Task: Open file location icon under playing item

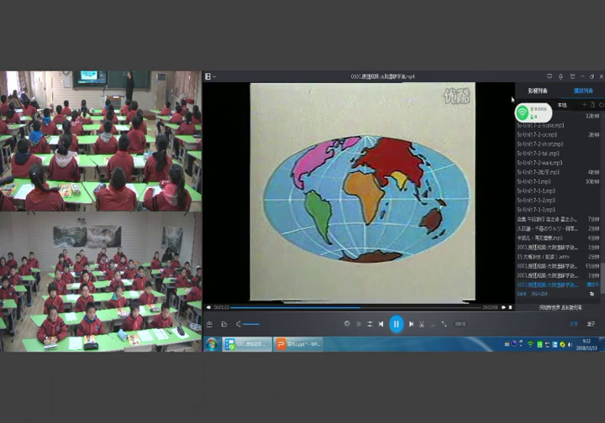Action: 592,294
